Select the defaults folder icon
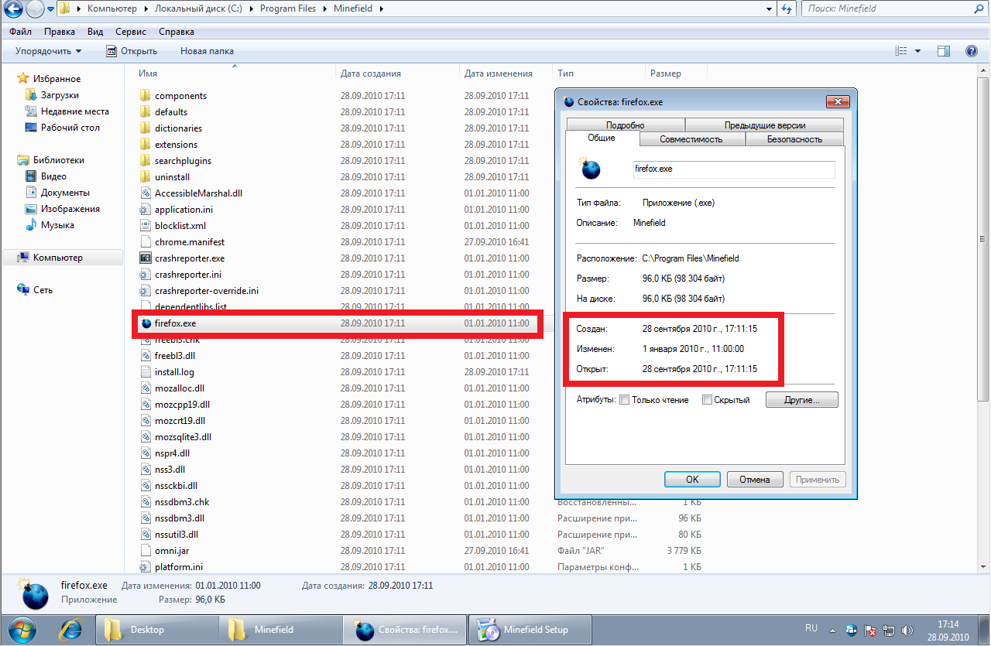The height and width of the screenshot is (646, 991). (145, 112)
